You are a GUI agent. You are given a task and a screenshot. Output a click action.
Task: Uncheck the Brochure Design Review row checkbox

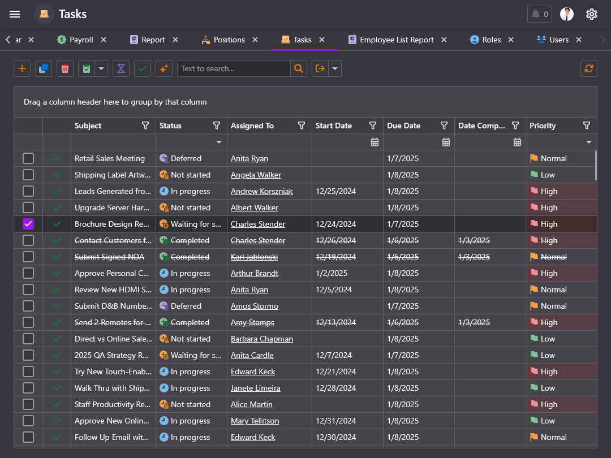click(28, 224)
